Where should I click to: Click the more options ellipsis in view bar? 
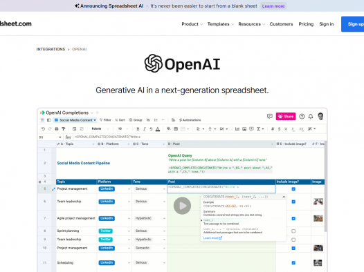[163, 120]
